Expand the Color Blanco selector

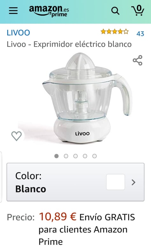(76, 182)
